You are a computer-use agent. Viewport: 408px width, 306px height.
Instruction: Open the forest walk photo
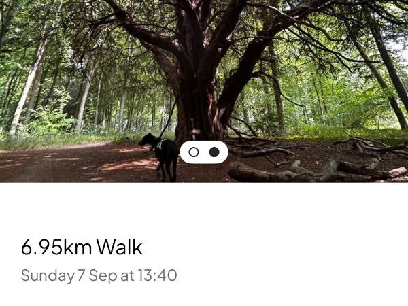pyautogui.click(x=204, y=91)
